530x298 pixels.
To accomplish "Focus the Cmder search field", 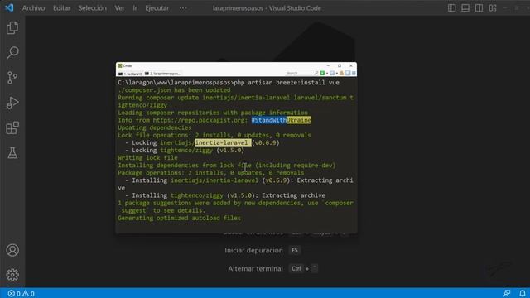I will point(298,74).
